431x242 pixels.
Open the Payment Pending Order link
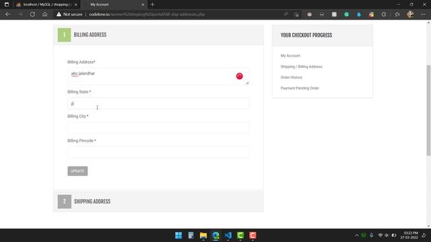click(x=300, y=88)
